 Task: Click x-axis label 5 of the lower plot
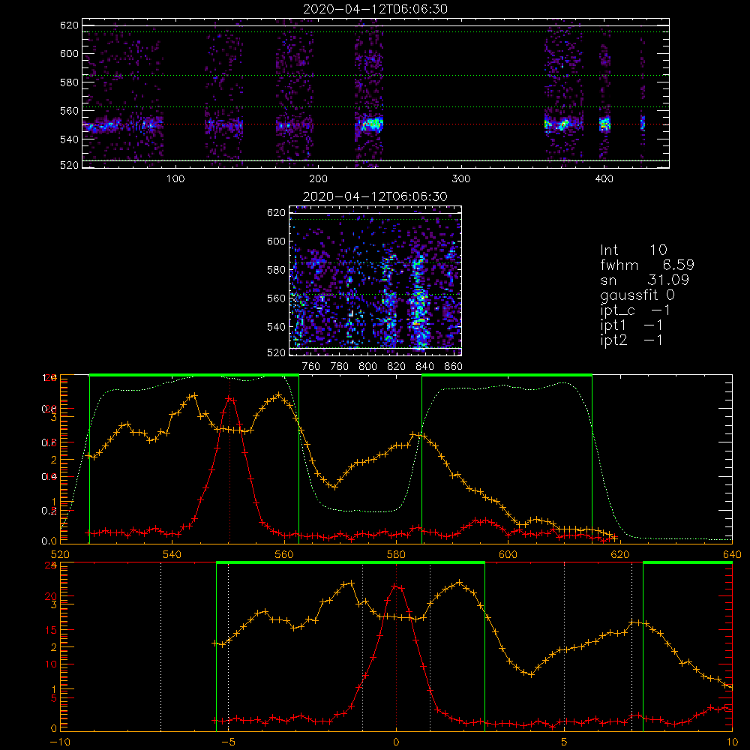pos(564,742)
